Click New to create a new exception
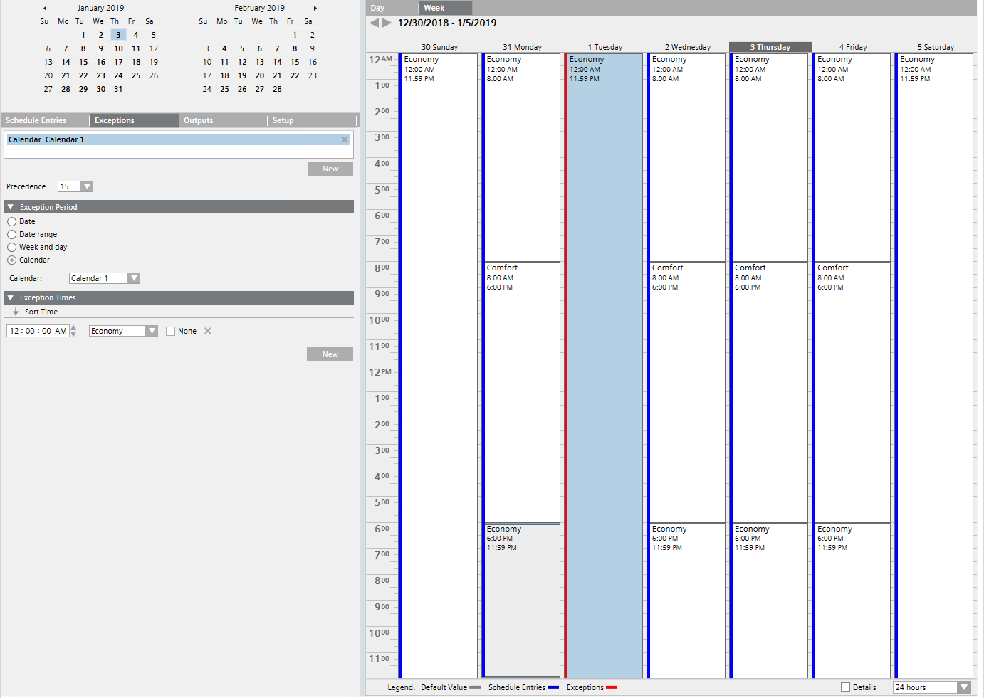 point(330,168)
